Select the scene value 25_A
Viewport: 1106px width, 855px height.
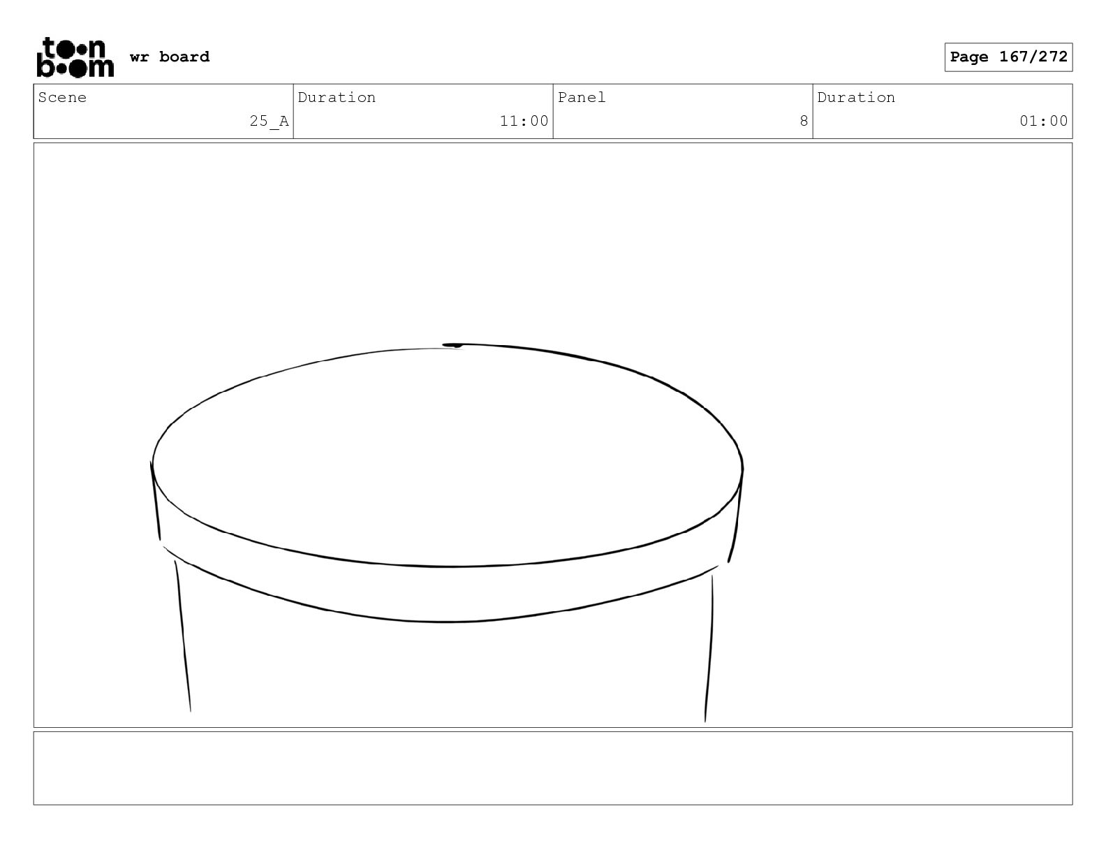[269, 121]
